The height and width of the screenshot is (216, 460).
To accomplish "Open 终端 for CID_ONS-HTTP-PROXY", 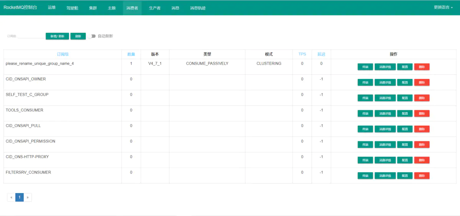I will coord(365,160).
